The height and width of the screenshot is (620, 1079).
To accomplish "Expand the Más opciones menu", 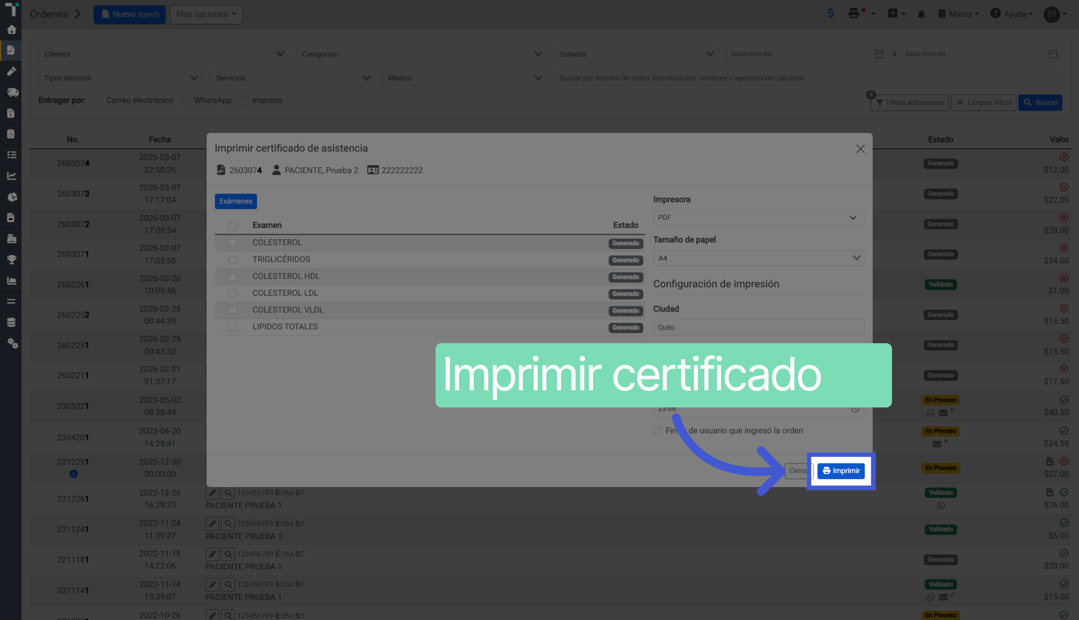I will (x=206, y=14).
